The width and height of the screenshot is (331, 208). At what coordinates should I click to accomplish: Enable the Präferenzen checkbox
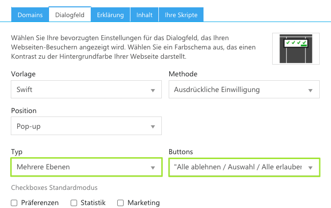point(14,203)
